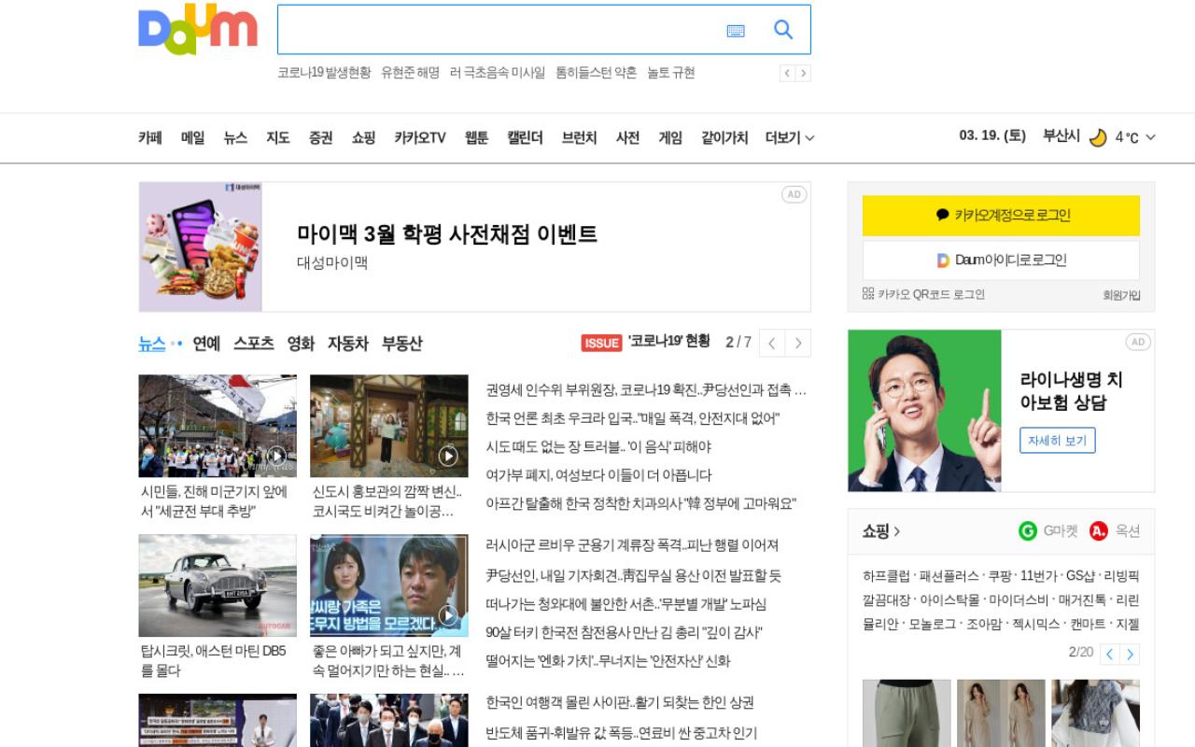Open trending keyword 놀토 규현
The width and height of the screenshot is (1195, 747).
671,73
